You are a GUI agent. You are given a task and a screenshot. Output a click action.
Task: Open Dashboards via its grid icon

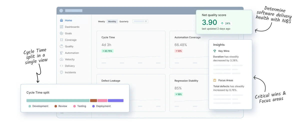tap(61, 27)
